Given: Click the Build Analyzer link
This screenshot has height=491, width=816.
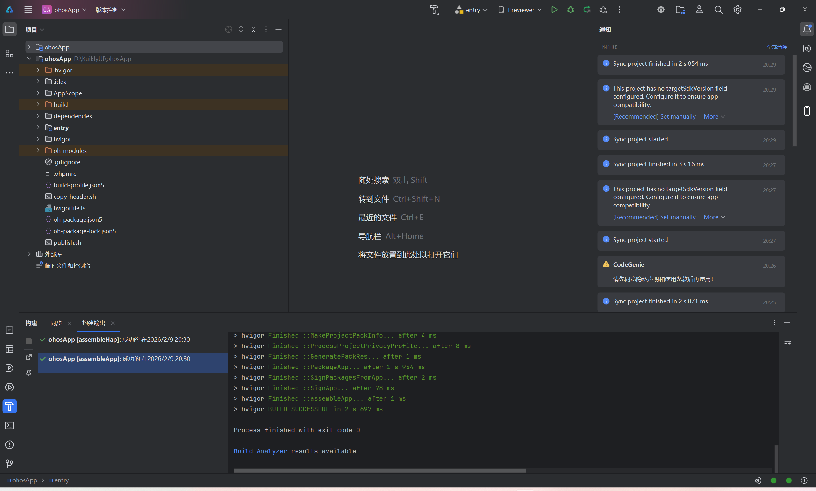Looking at the screenshot, I should [x=260, y=451].
